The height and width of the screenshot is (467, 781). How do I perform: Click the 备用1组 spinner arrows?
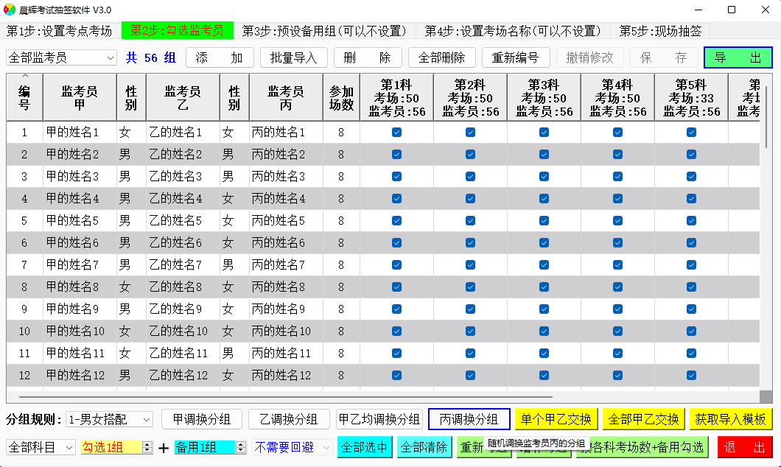(x=241, y=448)
